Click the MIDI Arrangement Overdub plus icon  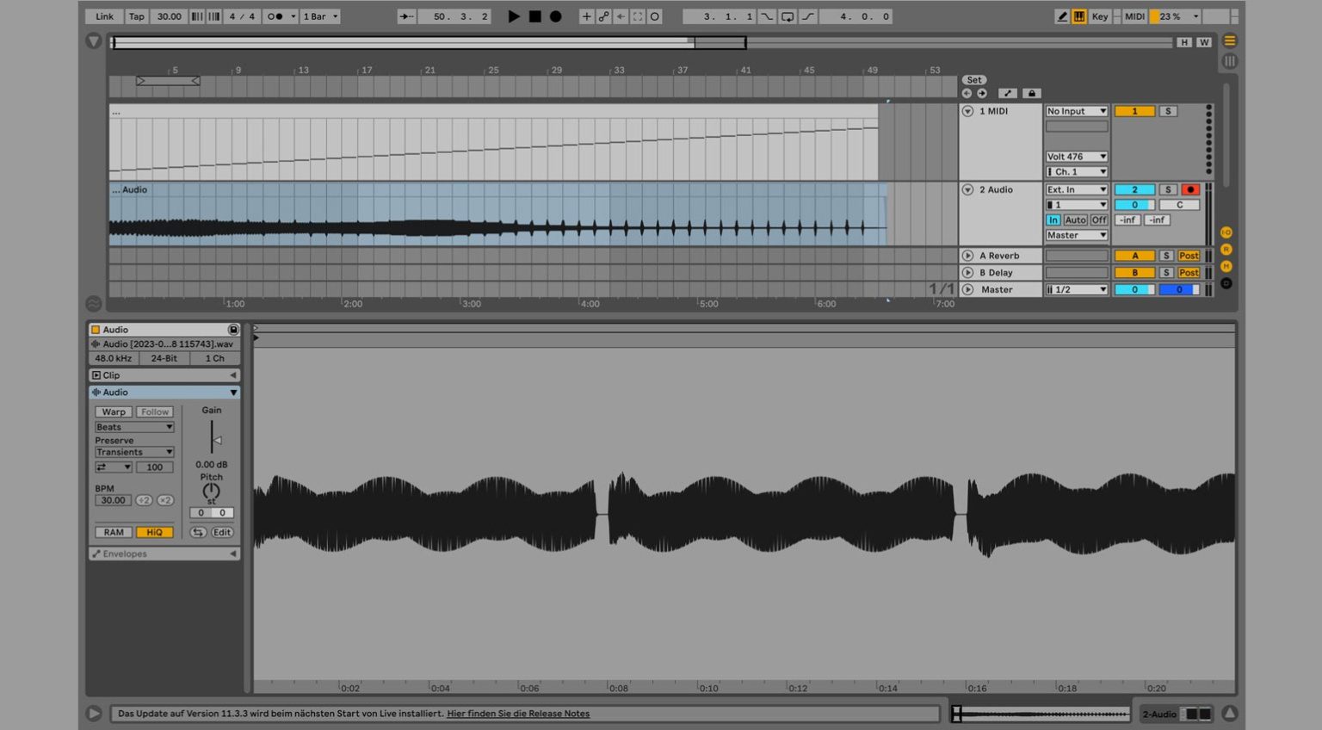(x=586, y=15)
